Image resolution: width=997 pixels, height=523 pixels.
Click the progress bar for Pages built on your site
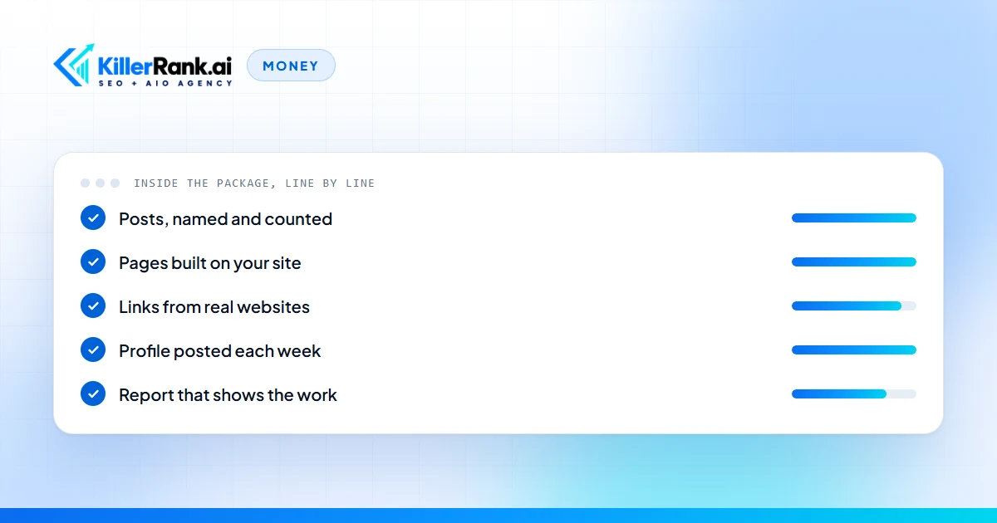coord(854,262)
